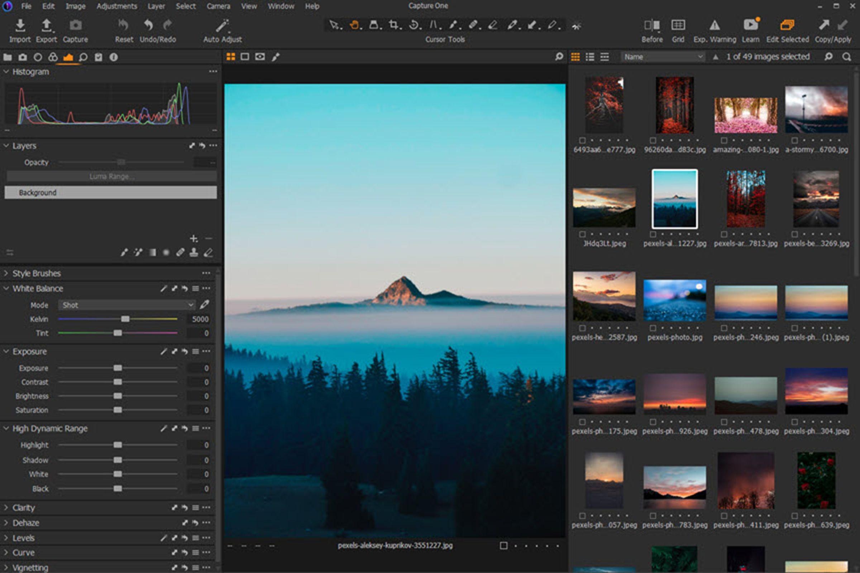
Task: Collapse the High Dynamic Range panel
Action: (6, 428)
